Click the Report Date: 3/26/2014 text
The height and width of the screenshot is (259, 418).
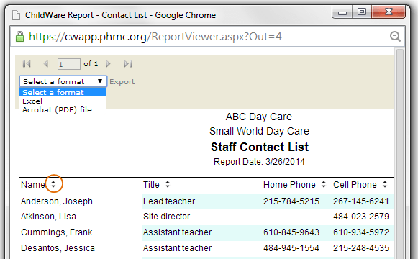[259, 162]
